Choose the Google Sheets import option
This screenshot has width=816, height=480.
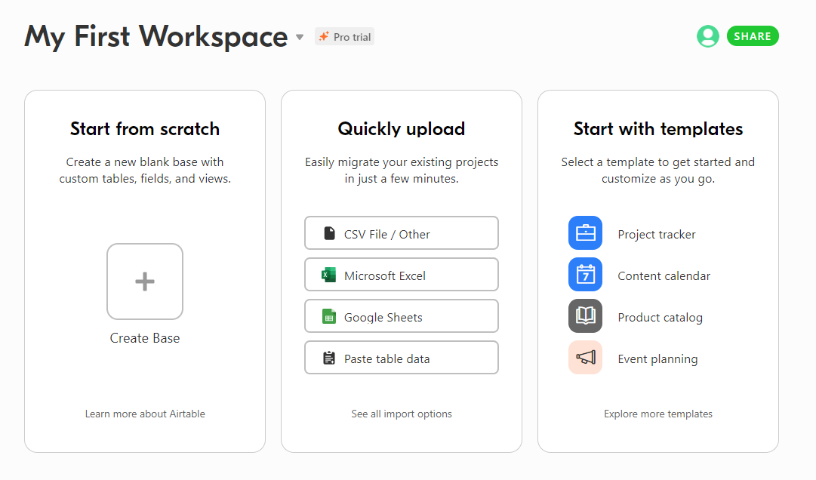402,316
